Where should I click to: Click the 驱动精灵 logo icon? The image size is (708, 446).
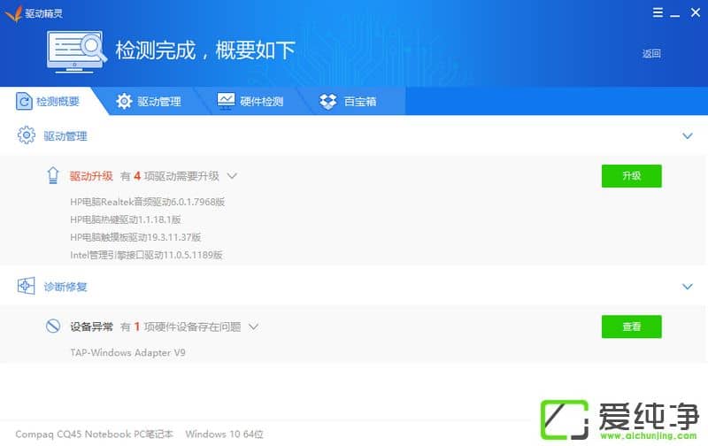click(x=12, y=13)
